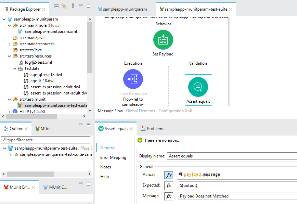Click the Message text field
Image resolution: width=297 pixels, height=204 pixels.
point(238,196)
